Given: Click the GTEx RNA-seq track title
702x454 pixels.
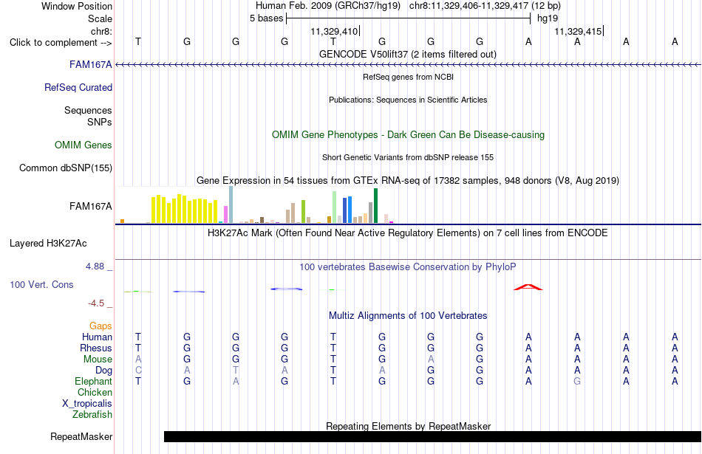Looking at the screenshot, I should pyautogui.click(x=407, y=180).
